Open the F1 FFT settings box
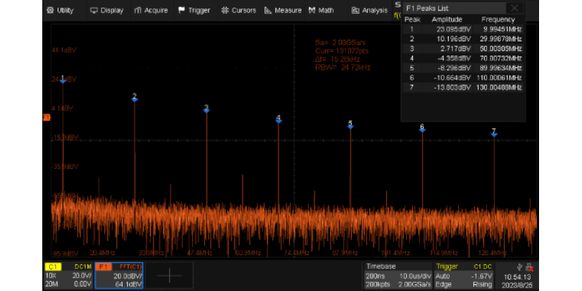Viewport: 582px width, 291px height. pos(119,275)
